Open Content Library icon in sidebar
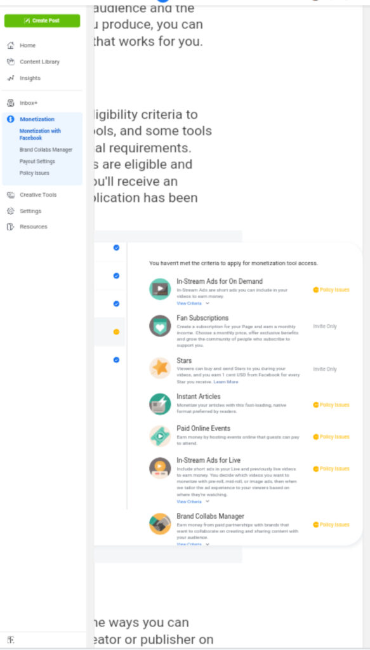 coord(11,62)
